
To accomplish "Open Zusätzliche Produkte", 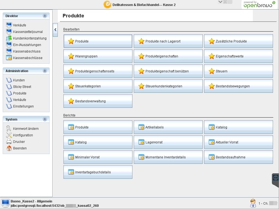I will click(238, 41).
